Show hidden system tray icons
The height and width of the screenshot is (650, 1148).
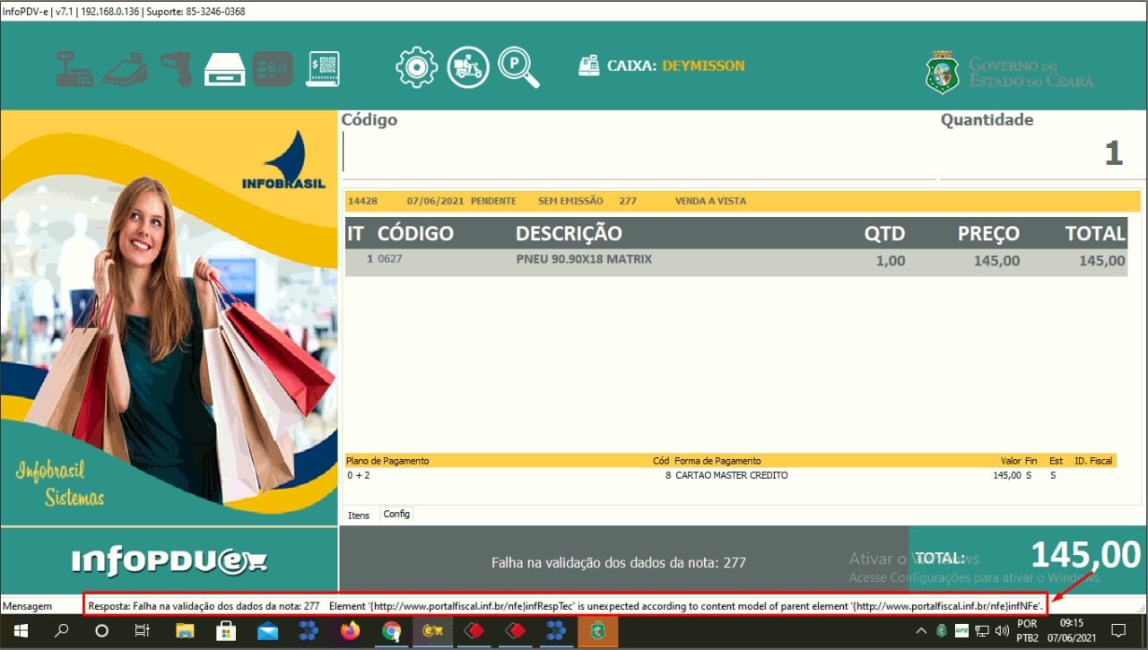(x=921, y=631)
